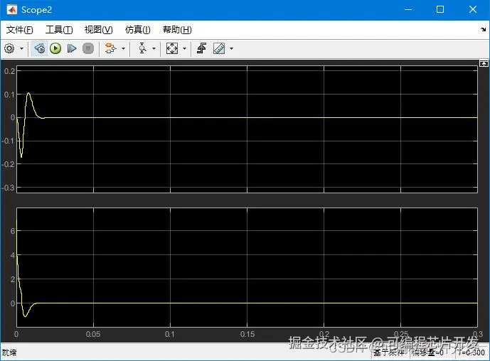Expand the measurements dropdown arrow

[232, 48]
